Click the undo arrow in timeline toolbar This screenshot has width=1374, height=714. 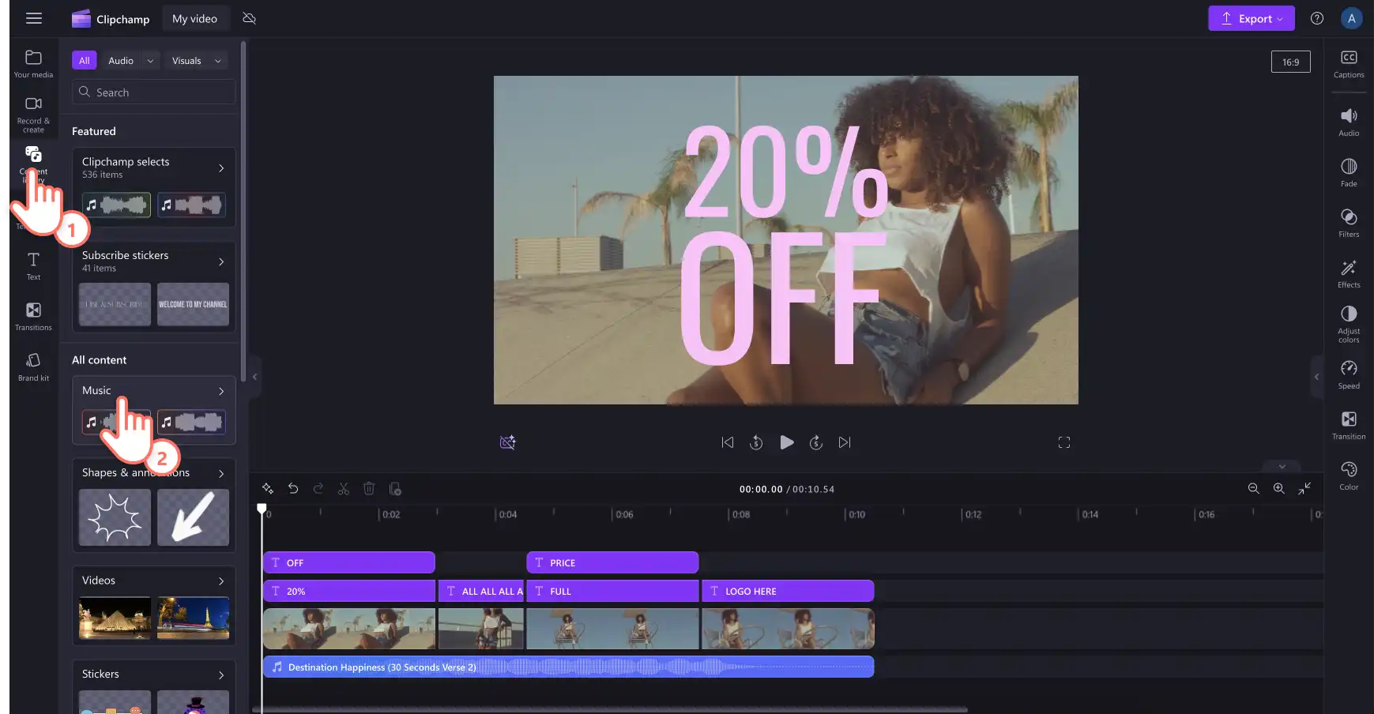(293, 489)
